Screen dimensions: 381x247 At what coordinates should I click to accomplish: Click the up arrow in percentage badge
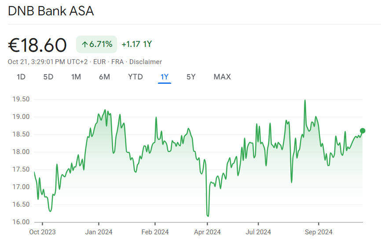[x=84, y=44]
